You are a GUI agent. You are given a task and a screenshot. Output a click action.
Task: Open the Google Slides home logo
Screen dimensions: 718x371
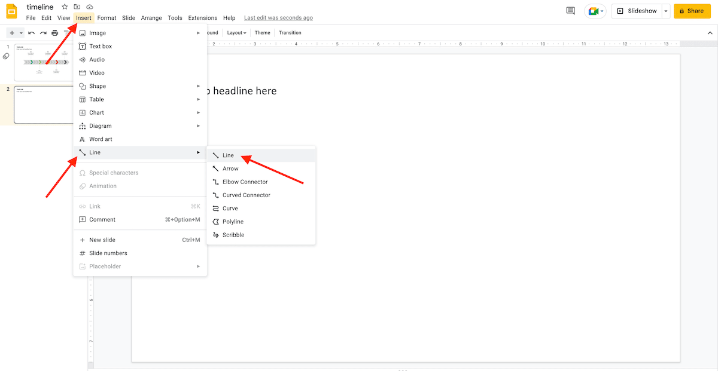12,12
